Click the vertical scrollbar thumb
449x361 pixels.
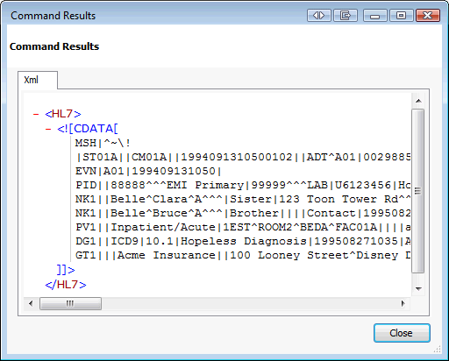(x=418, y=191)
